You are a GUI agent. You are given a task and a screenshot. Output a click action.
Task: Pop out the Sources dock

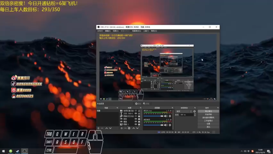click(x=141, y=108)
